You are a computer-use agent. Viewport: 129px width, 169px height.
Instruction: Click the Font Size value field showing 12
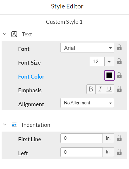(x=97, y=61)
